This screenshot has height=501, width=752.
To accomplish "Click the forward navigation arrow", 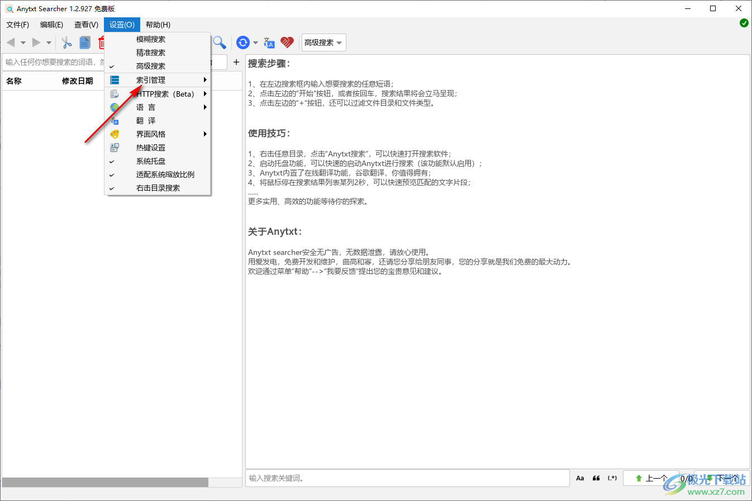I will [x=36, y=42].
